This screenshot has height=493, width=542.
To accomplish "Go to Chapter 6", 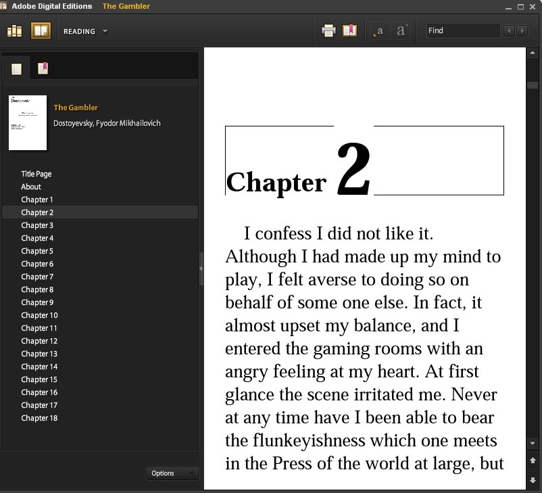I will (37, 263).
